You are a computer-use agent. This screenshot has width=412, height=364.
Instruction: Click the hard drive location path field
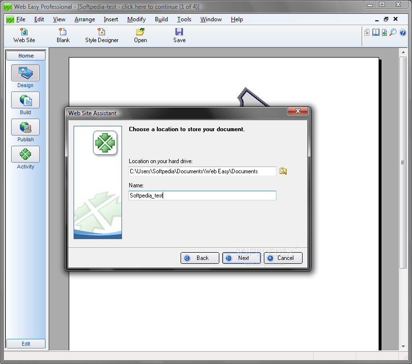[x=202, y=171]
